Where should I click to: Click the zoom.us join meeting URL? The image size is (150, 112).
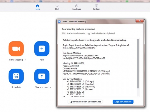point(84,57)
